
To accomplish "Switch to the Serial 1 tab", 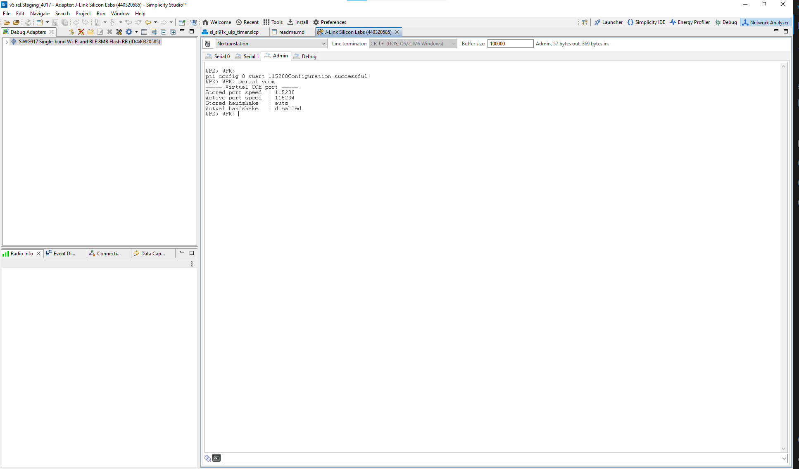I will tap(247, 56).
